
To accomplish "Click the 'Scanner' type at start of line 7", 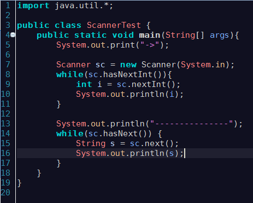I will [73, 65].
